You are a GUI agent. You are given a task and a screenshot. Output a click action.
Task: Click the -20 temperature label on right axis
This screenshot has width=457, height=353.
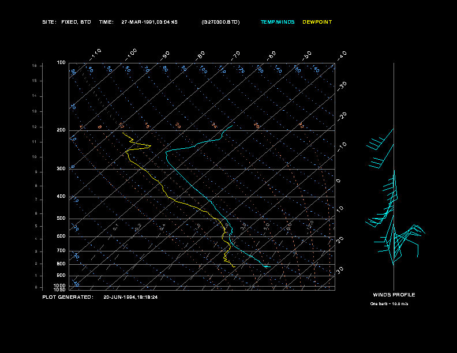342,117
